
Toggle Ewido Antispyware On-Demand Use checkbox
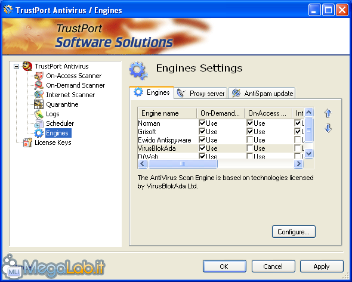pos(202,140)
